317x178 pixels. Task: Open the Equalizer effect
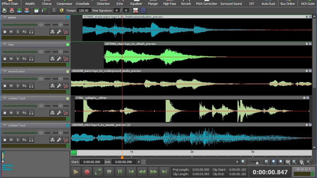[136, 3]
